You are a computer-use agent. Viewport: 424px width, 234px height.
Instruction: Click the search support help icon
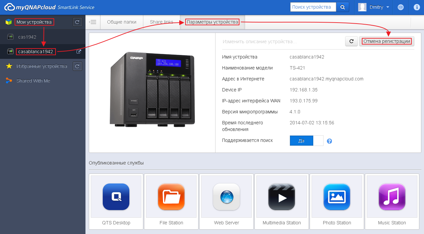330,141
